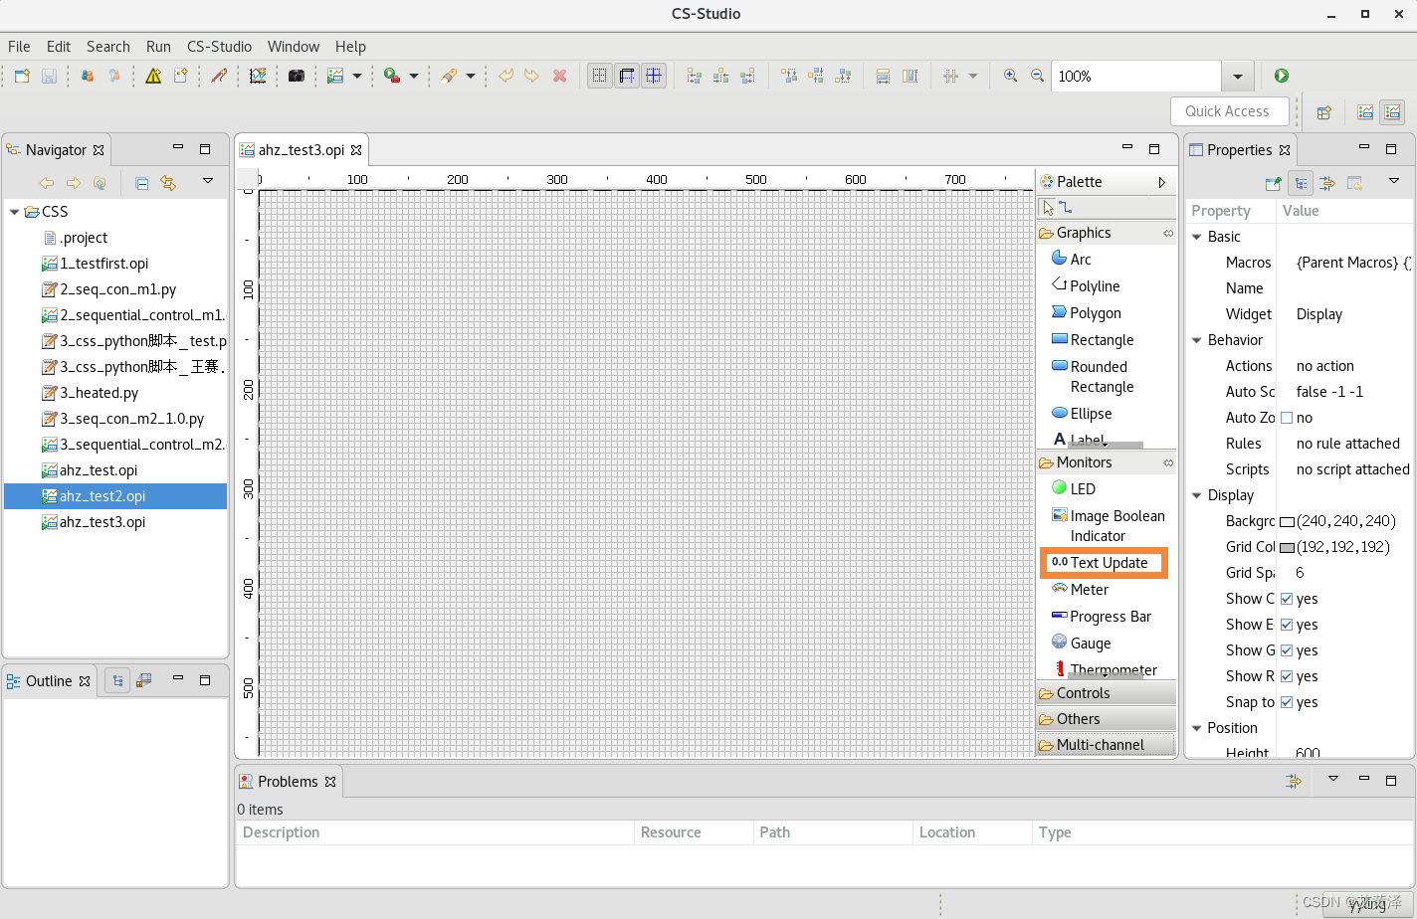This screenshot has height=919, width=1417.
Task: Click the Open Perspective icon
Action: coord(1324,112)
